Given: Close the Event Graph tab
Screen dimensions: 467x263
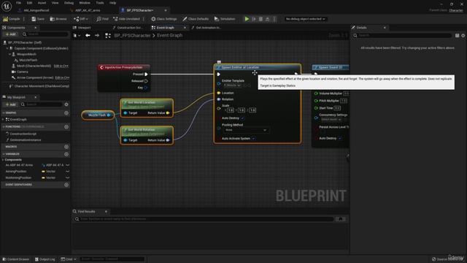Looking at the screenshot, I should (185, 28).
